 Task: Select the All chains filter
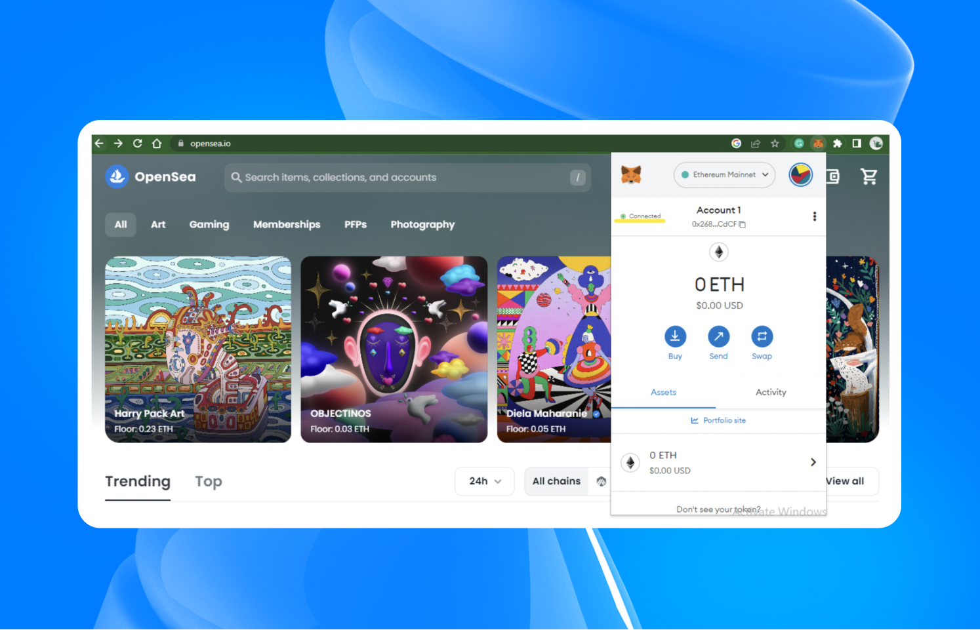(556, 481)
